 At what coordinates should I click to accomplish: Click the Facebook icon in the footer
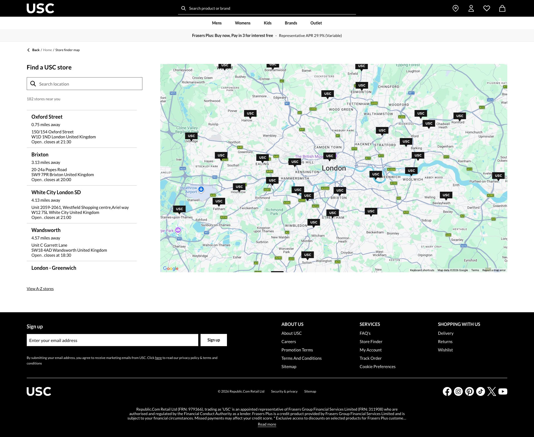click(x=447, y=391)
